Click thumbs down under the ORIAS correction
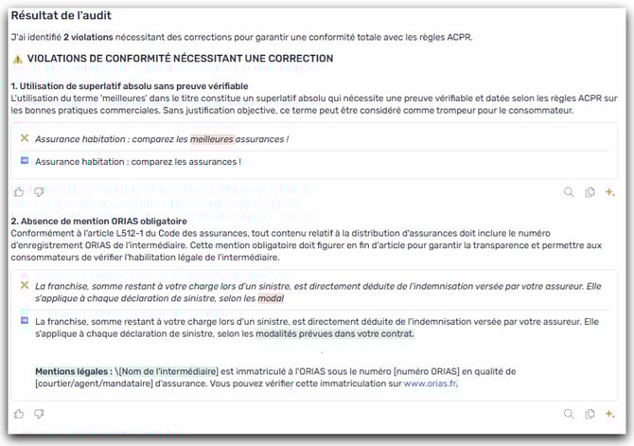Screen dimensions: 634x446 (39, 414)
